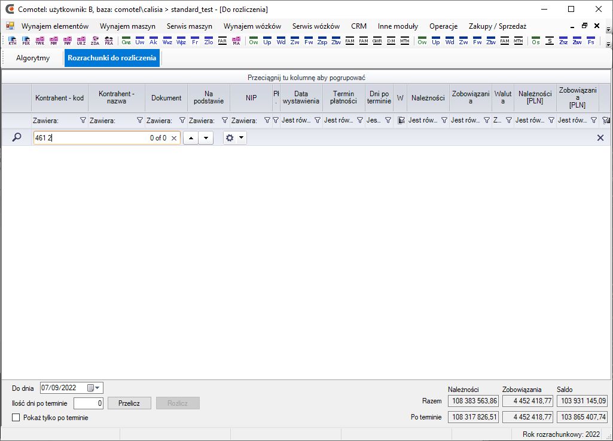
Task: Click the PRA toolbar icon
Action: coord(109,42)
